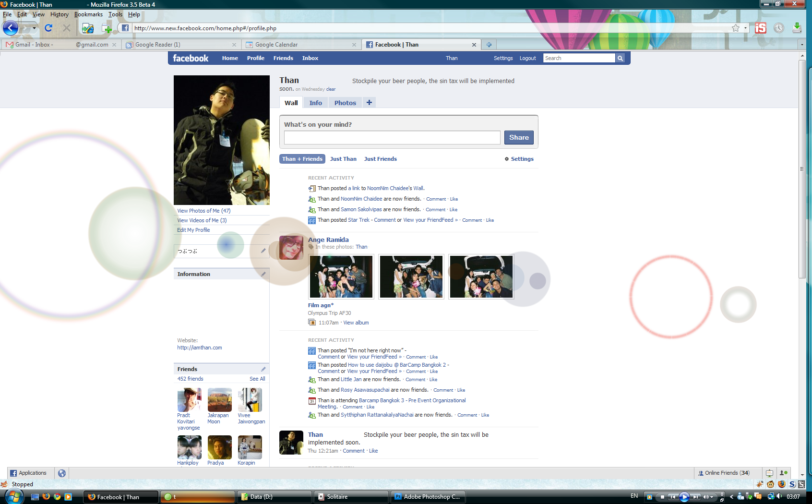Focus the Facebook Search field
812x504 pixels.
tap(579, 58)
